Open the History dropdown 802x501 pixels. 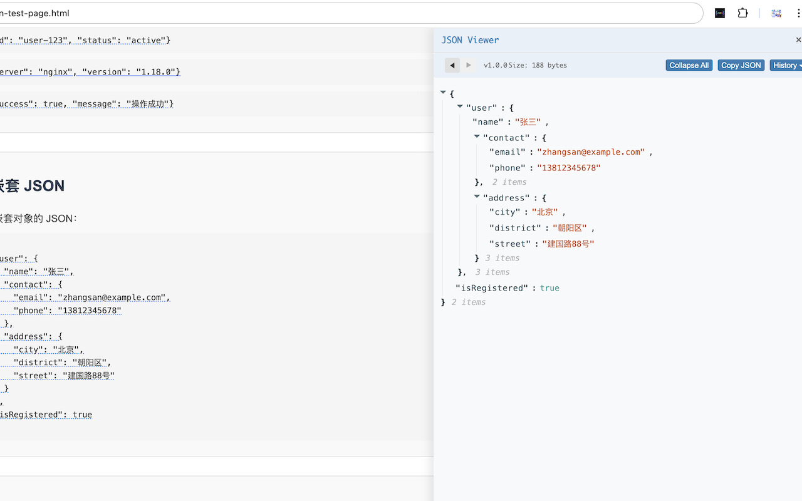tap(786, 65)
